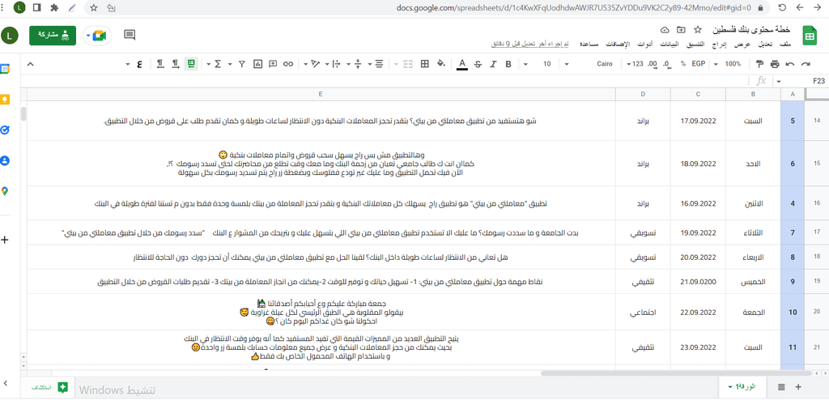
Task: Star the document title
Action: (x=697, y=28)
